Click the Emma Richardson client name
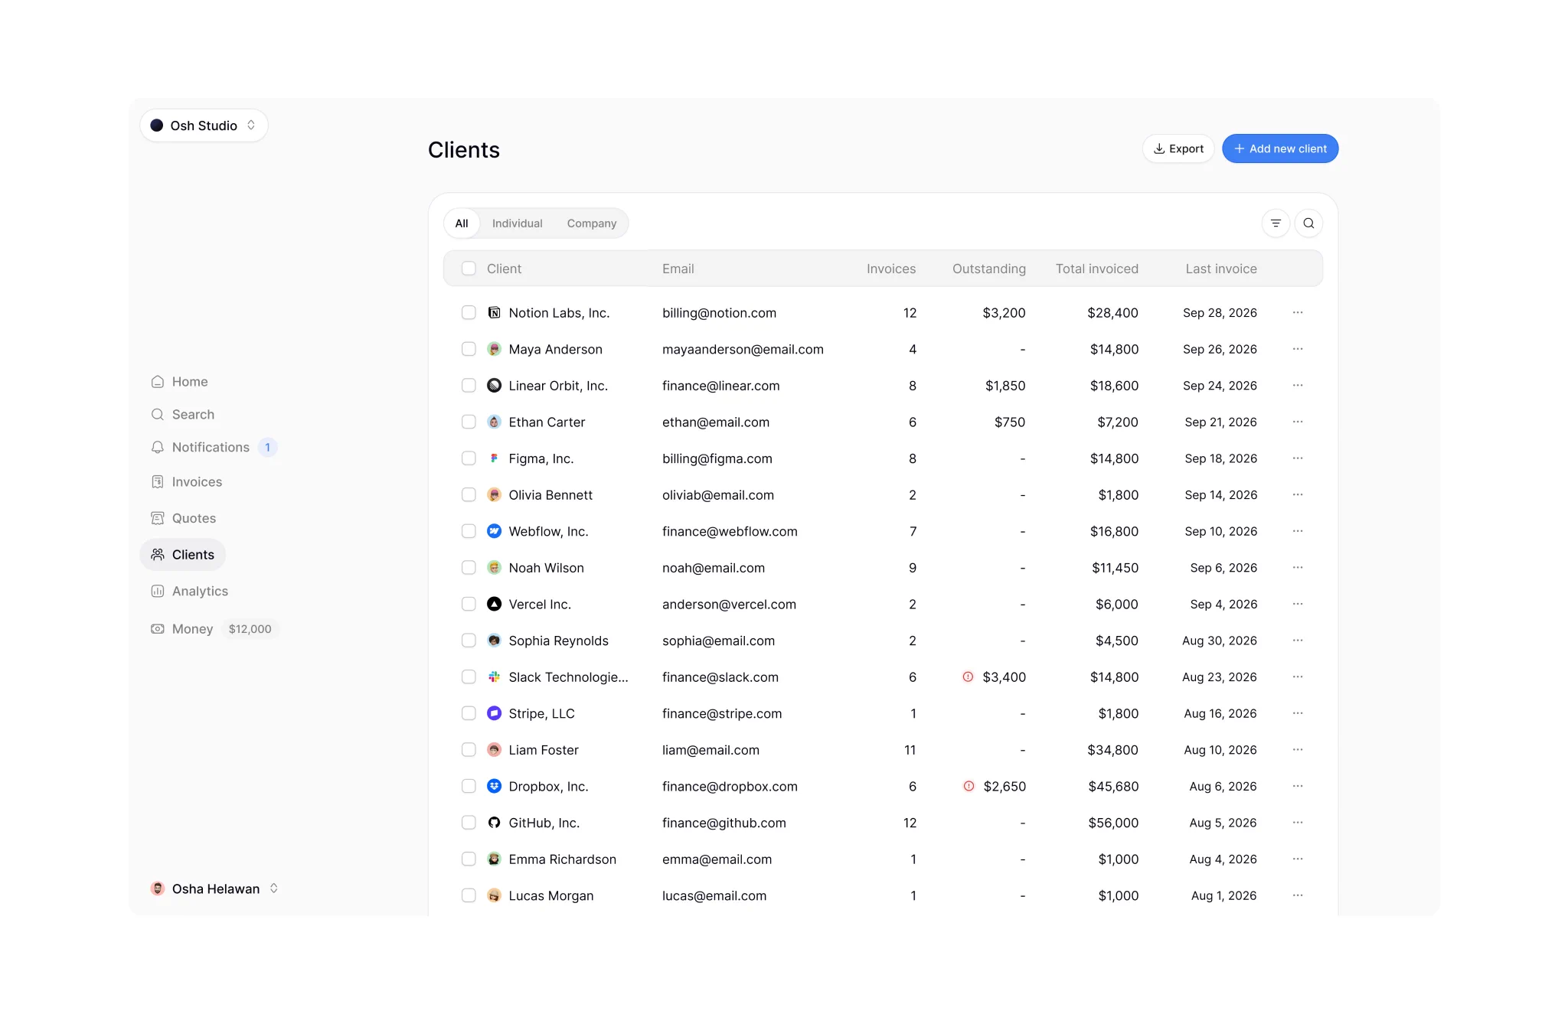The image size is (1568, 1014). (x=562, y=859)
